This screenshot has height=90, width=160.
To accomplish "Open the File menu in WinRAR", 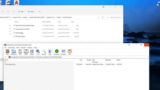I will [x=5, y=48].
